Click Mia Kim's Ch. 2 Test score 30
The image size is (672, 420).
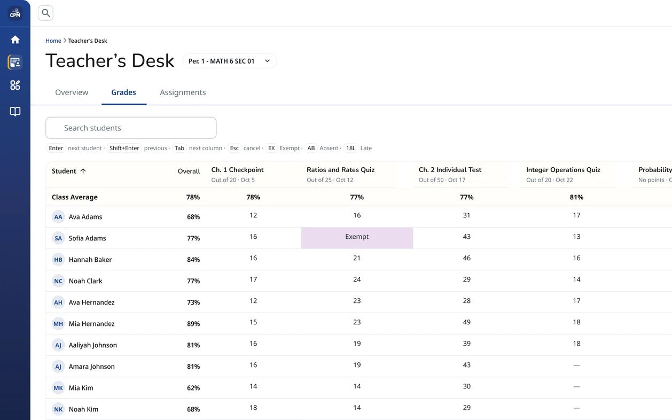tap(467, 386)
